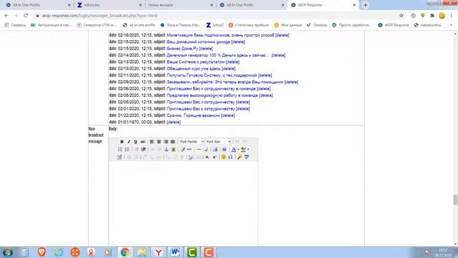Insert a numbered list
The height and width of the screenshot is (258, 458).
(x=127, y=150)
